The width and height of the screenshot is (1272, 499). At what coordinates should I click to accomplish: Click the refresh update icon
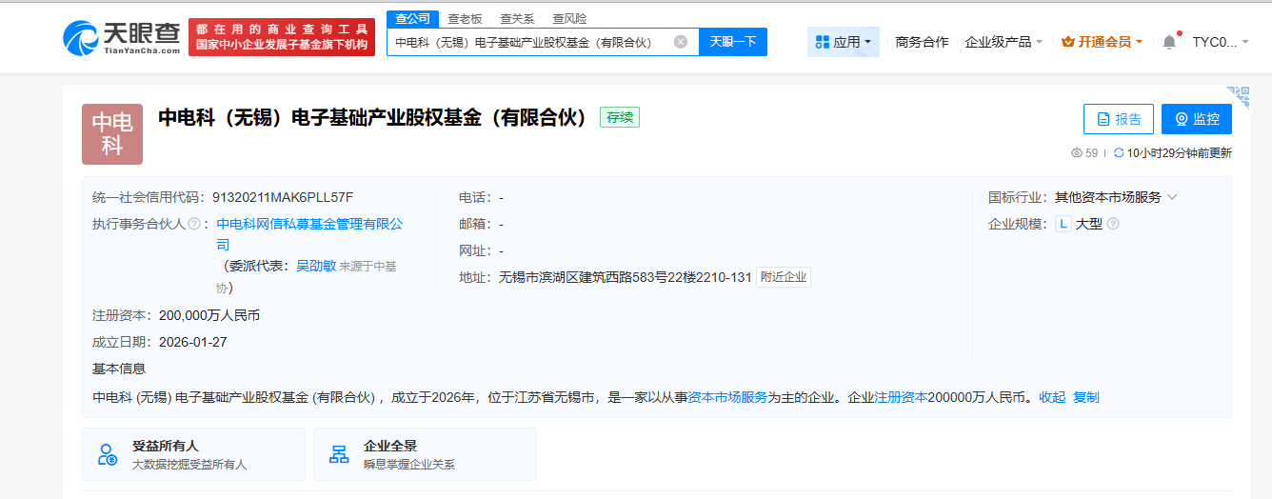click(x=1120, y=152)
